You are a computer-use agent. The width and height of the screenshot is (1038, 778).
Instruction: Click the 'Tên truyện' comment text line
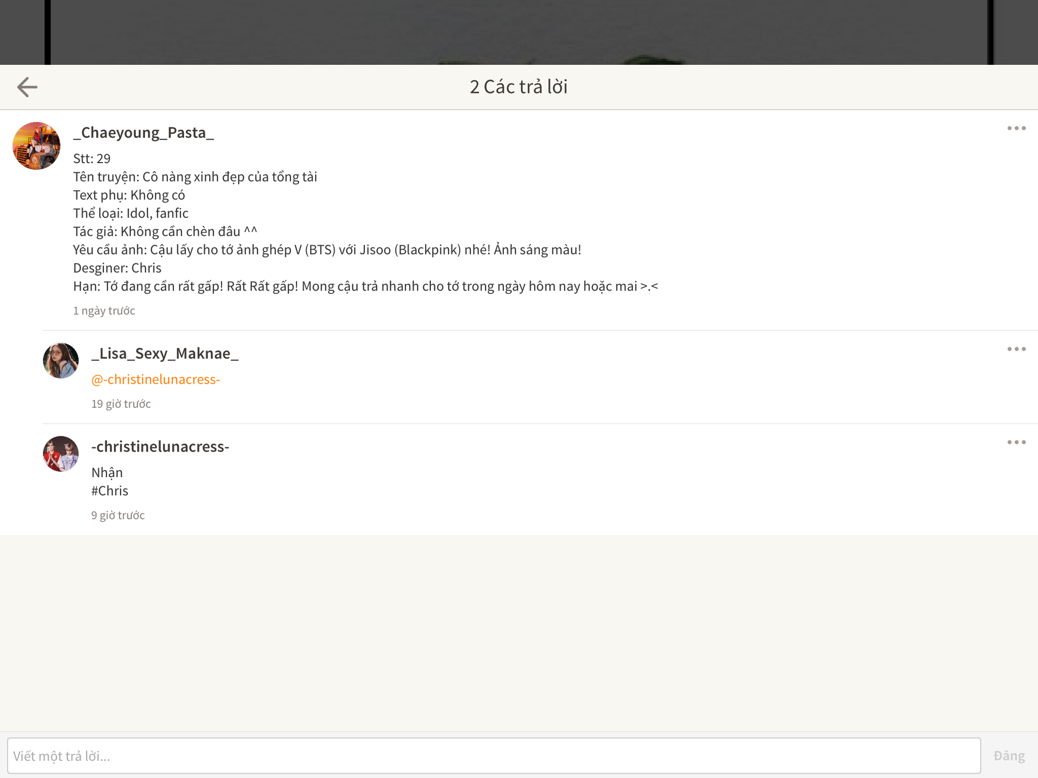click(x=195, y=177)
